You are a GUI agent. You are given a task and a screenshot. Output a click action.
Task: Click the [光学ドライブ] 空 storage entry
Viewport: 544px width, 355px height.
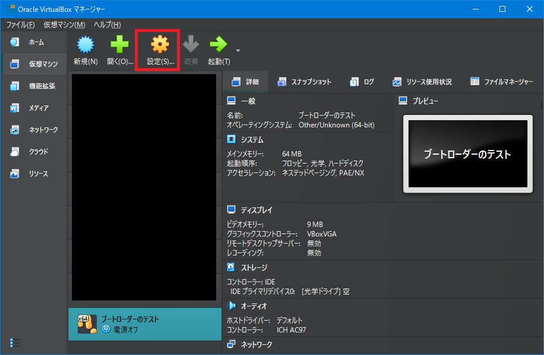click(x=325, y=292)
